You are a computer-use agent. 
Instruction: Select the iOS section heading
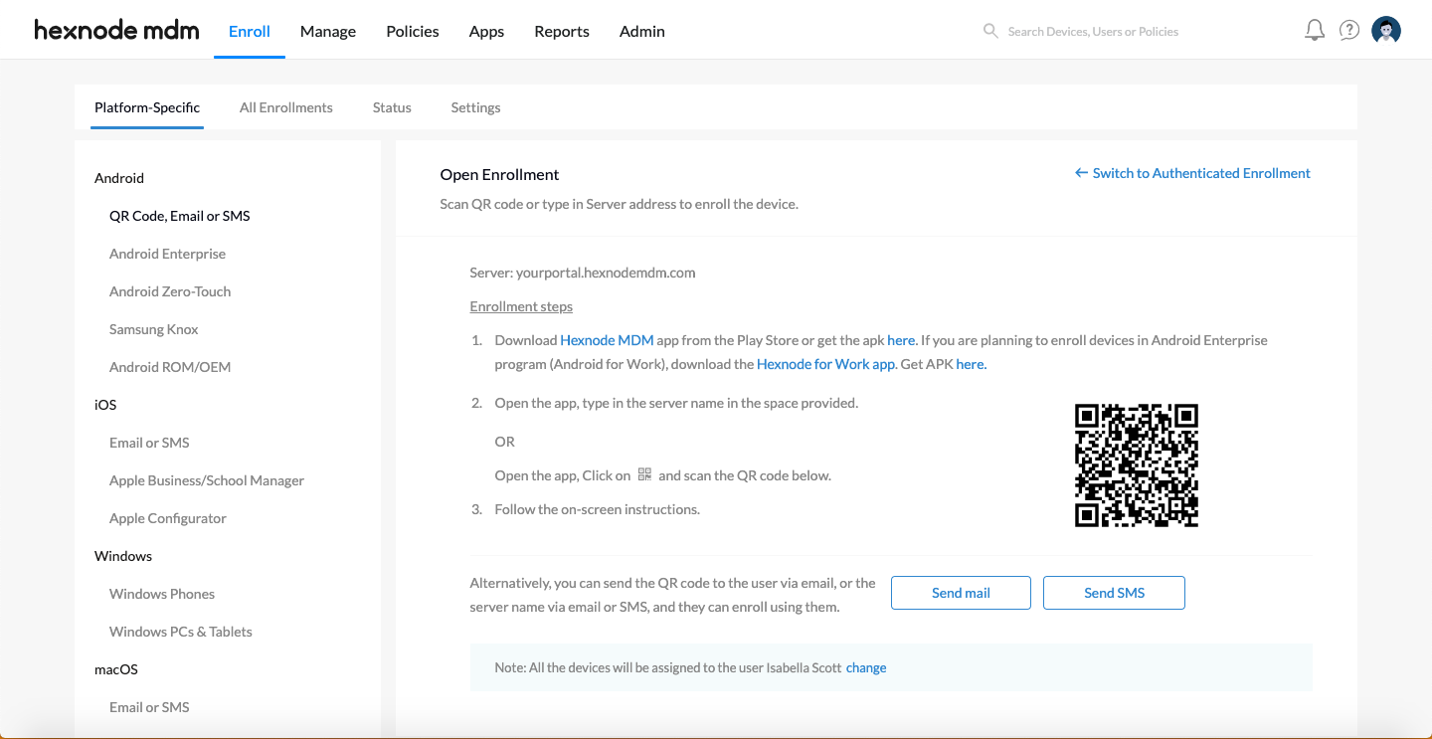pyautogui.click(x=105, y=405)
